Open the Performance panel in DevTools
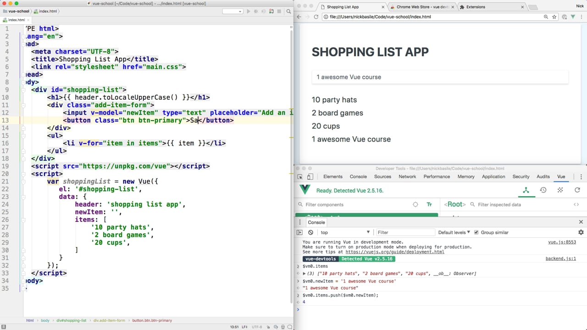The image size is (587, 330). [437, 176]
